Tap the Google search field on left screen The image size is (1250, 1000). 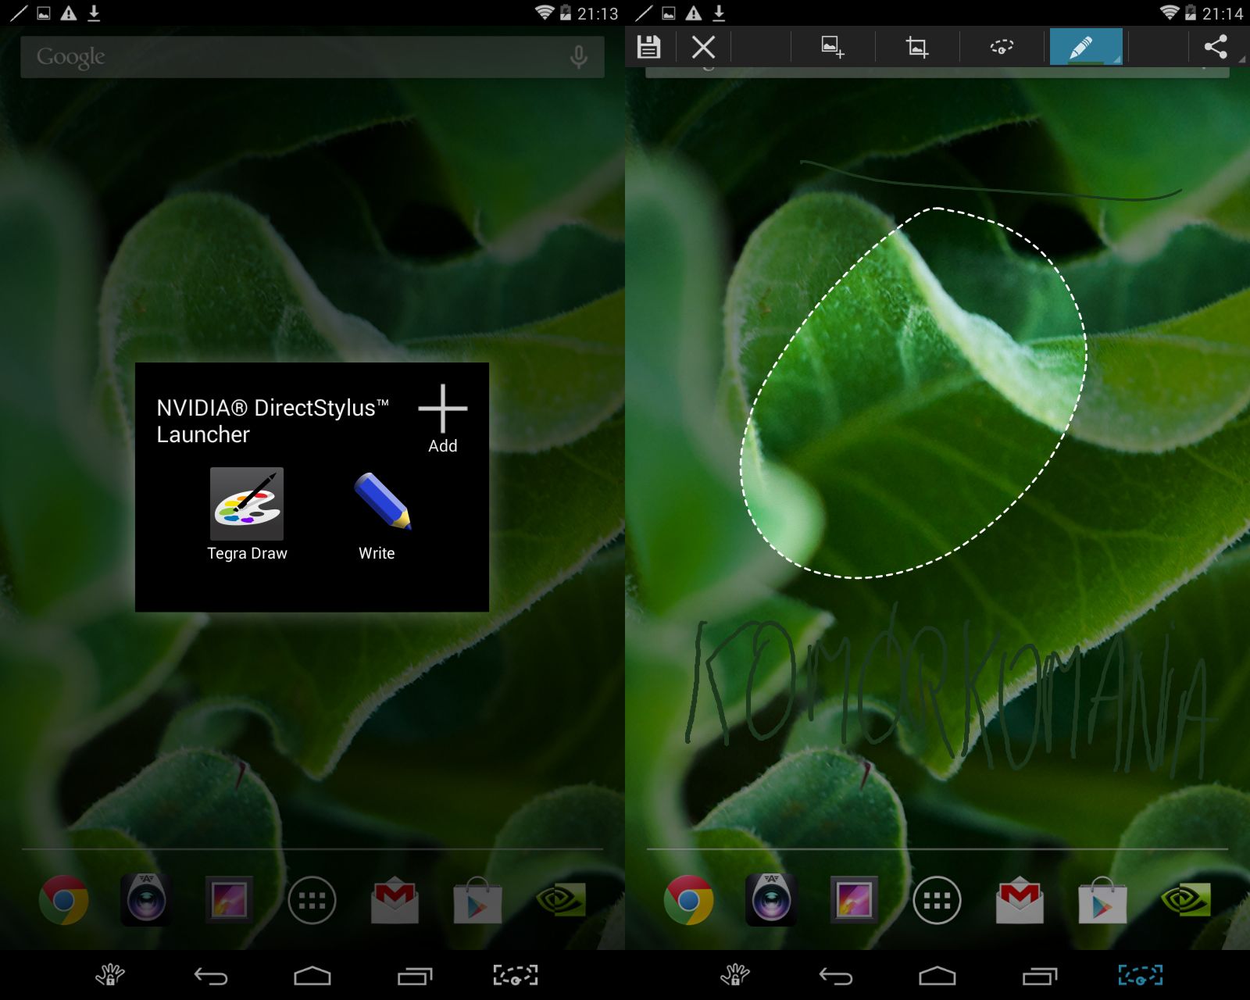tap(297, 57)
